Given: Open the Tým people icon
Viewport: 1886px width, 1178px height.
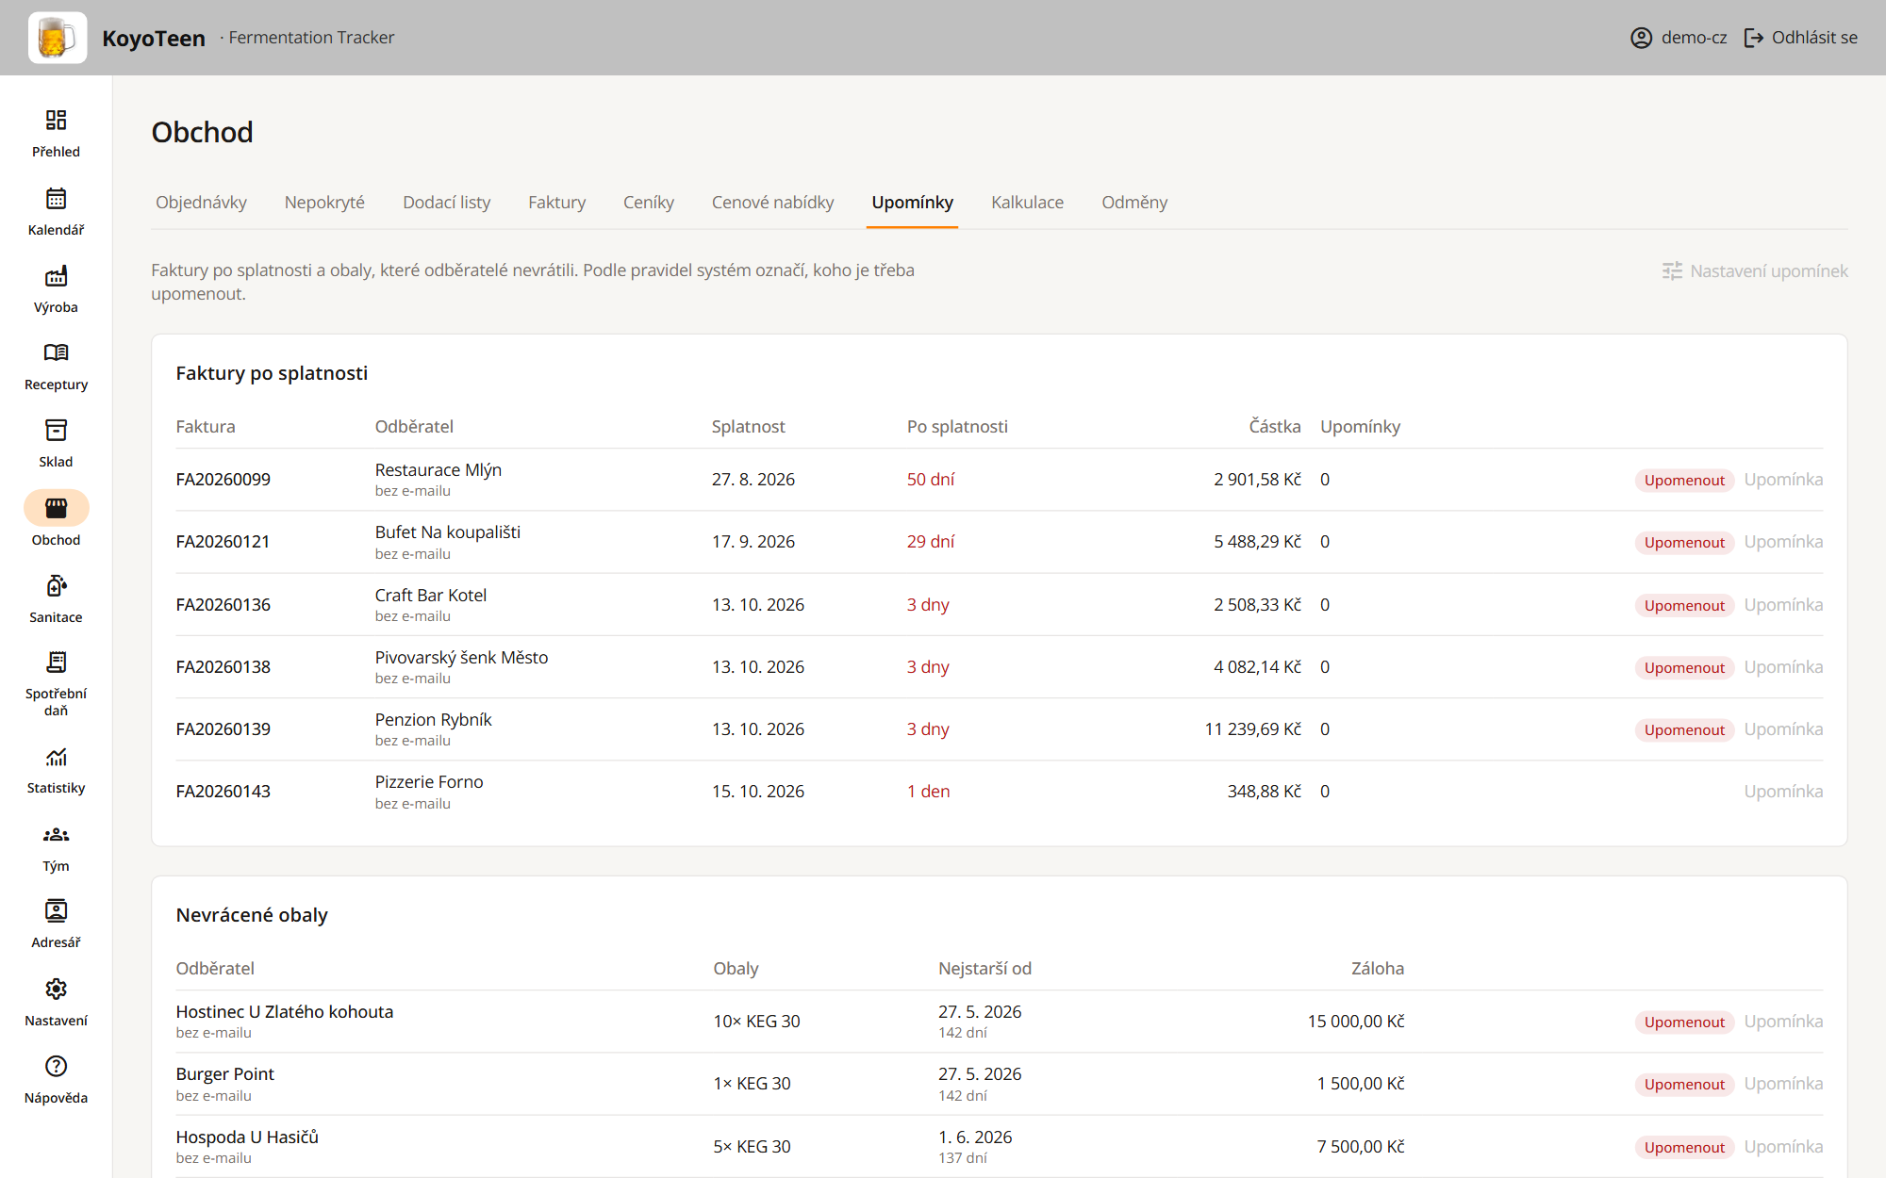Looking at the screenshot, I should (x=56, y=834).
